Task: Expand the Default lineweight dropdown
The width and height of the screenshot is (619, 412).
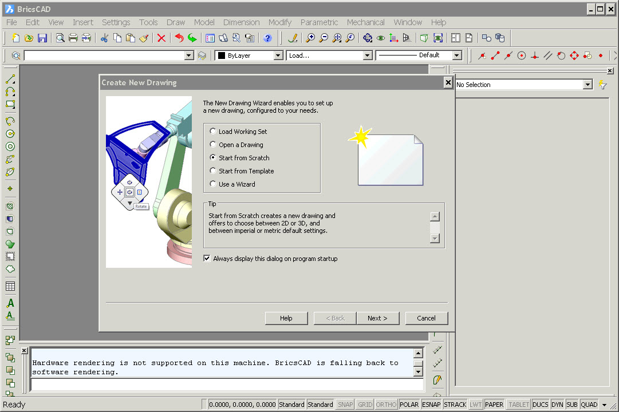Action: pos(457,56)
